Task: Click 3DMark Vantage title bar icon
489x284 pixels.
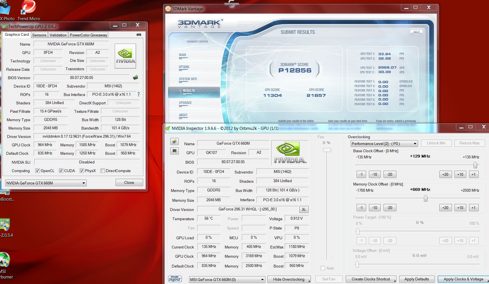Action: [x=168, y=9]
